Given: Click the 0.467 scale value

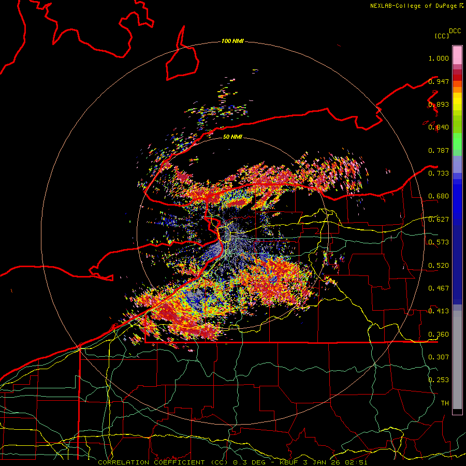Looking at the screenshot, I should pos(439,288).
